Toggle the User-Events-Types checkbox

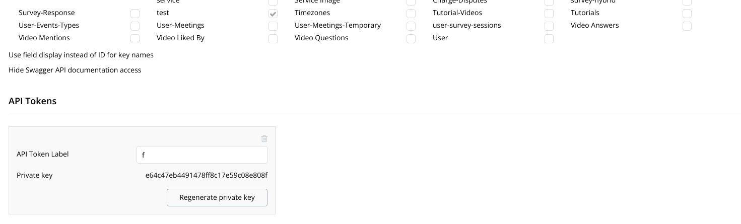tap(135, 26)
